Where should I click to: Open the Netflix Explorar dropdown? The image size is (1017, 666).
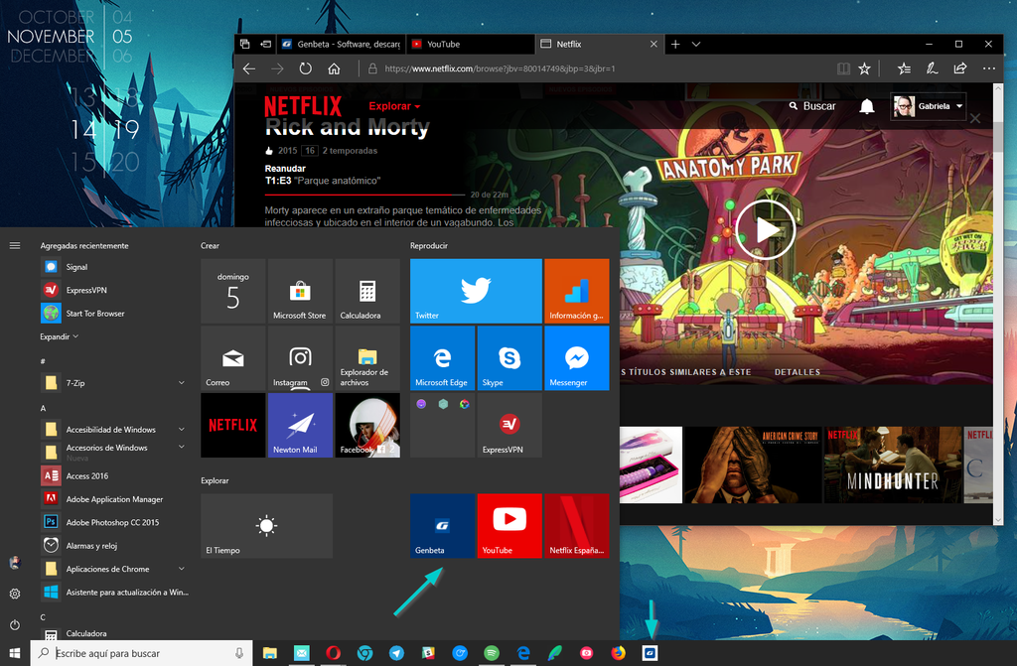pos(394,106)
